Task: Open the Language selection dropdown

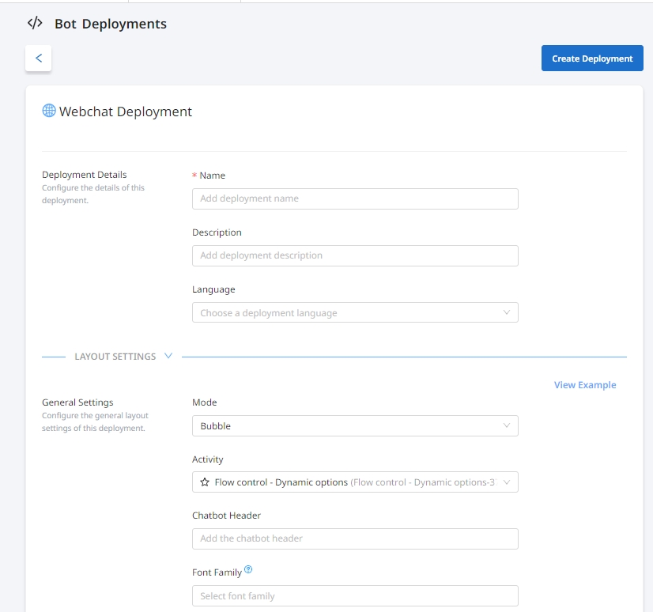Action: click(x=348, y=313)
